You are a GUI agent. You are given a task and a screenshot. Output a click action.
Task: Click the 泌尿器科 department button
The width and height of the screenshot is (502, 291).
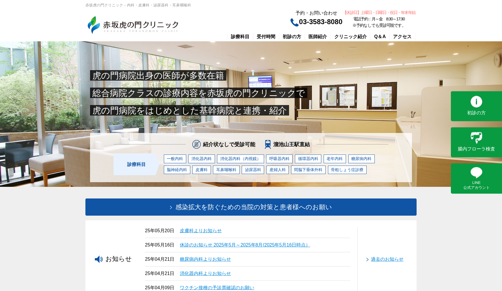[x=252, y=169]
